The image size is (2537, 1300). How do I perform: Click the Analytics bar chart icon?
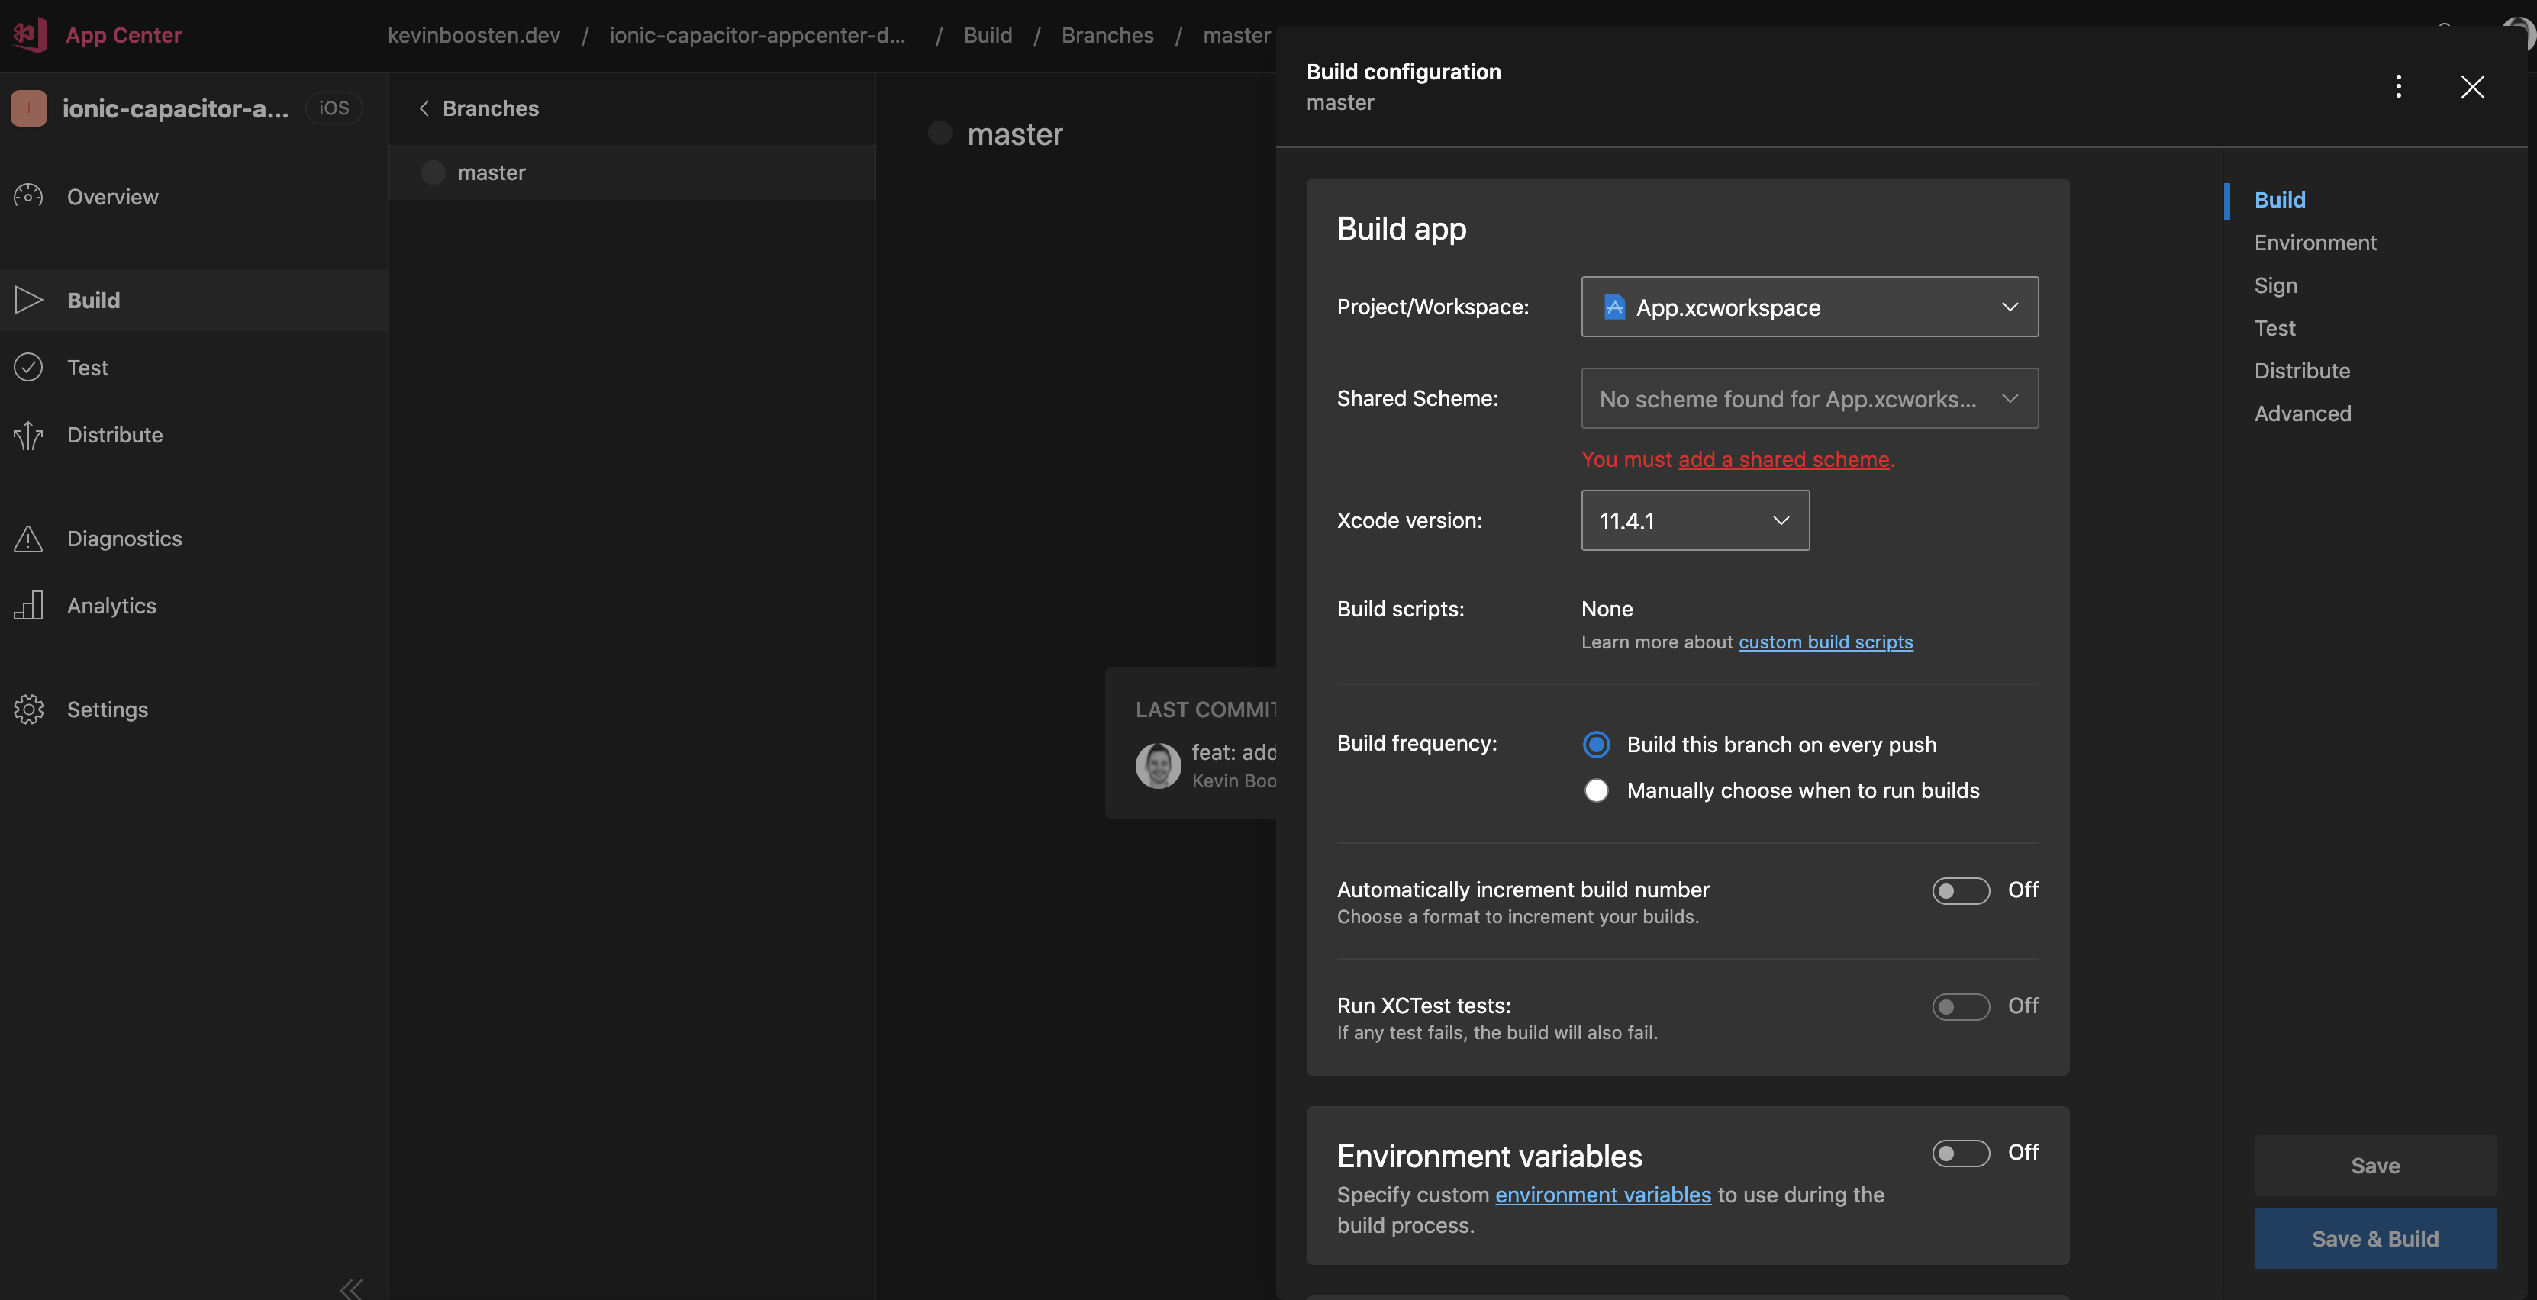28,605
